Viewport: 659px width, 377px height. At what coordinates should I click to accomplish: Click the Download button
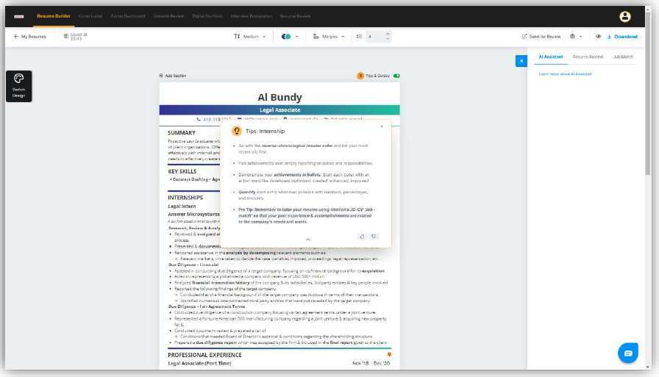(x=622, y=36)
